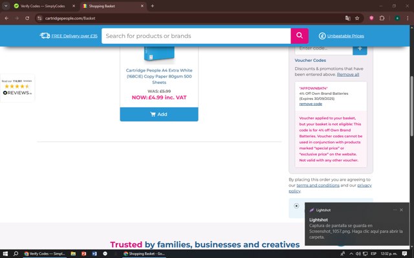414x258 pixels.
Task: Click the plus button to apply voucher code
Action: [360, 49]
